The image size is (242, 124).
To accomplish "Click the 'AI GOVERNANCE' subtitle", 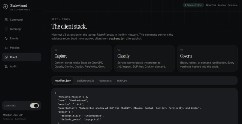I will [x=20, y=10].
